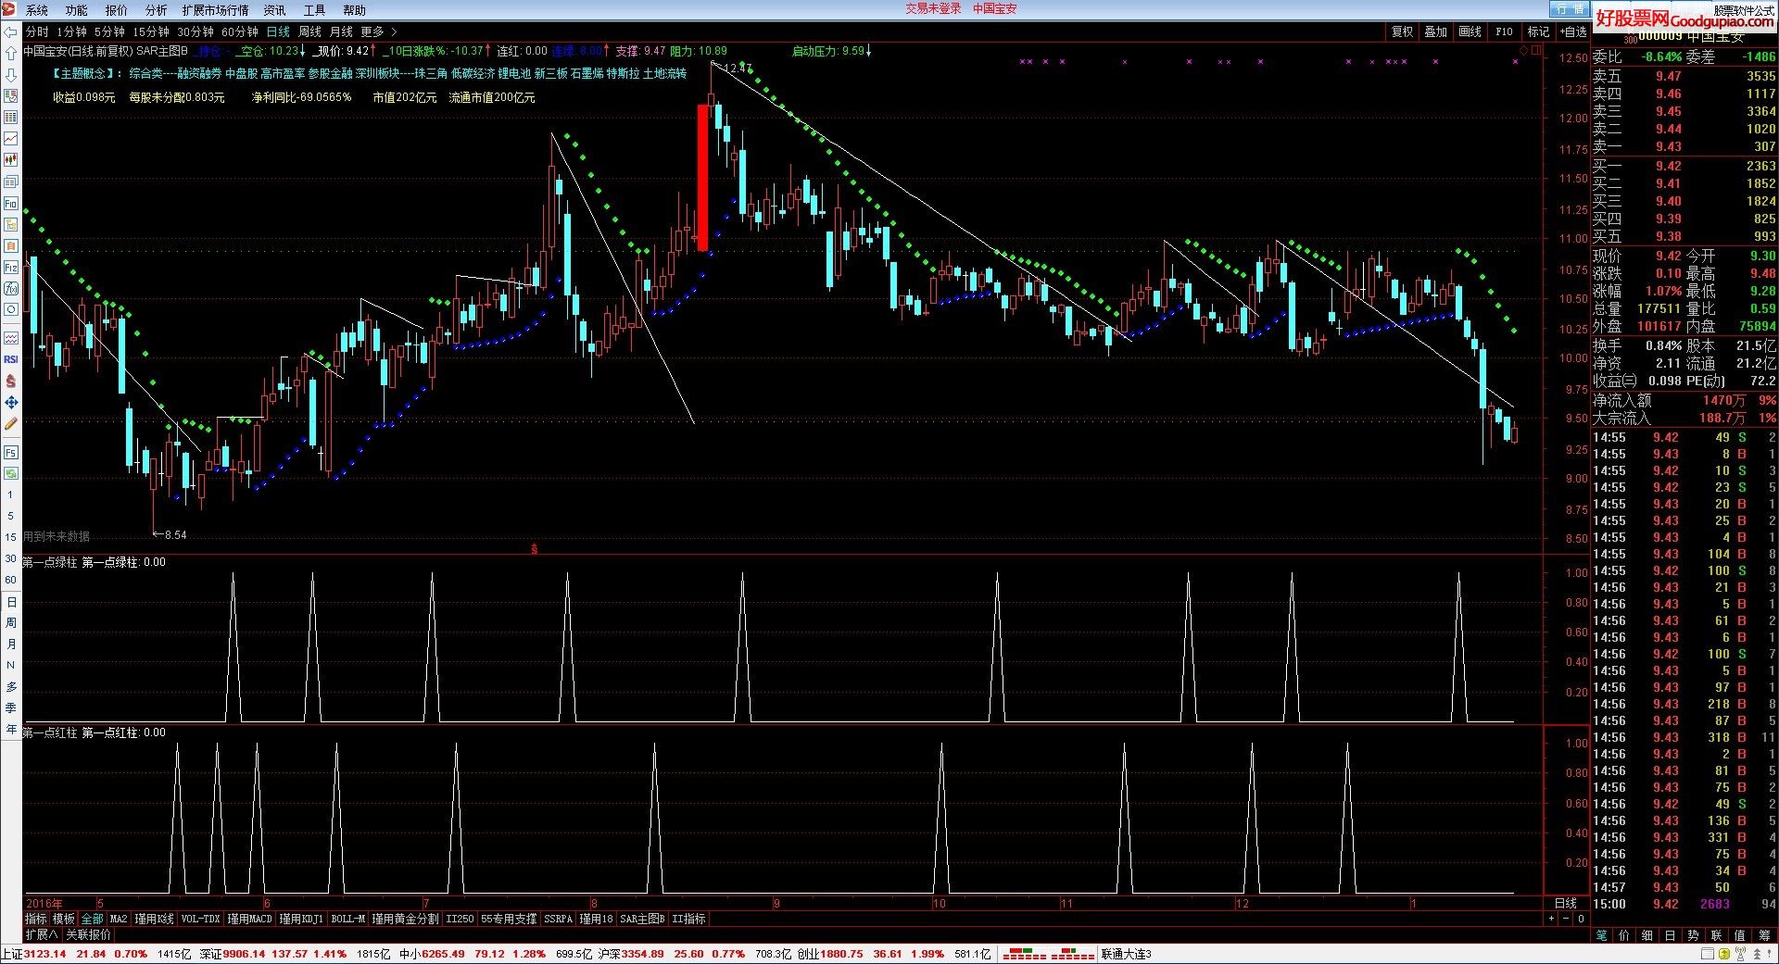The image size is (1779, 964).
Task: Expand the 更多 periods dropdown
Action: tap(378, 31)
